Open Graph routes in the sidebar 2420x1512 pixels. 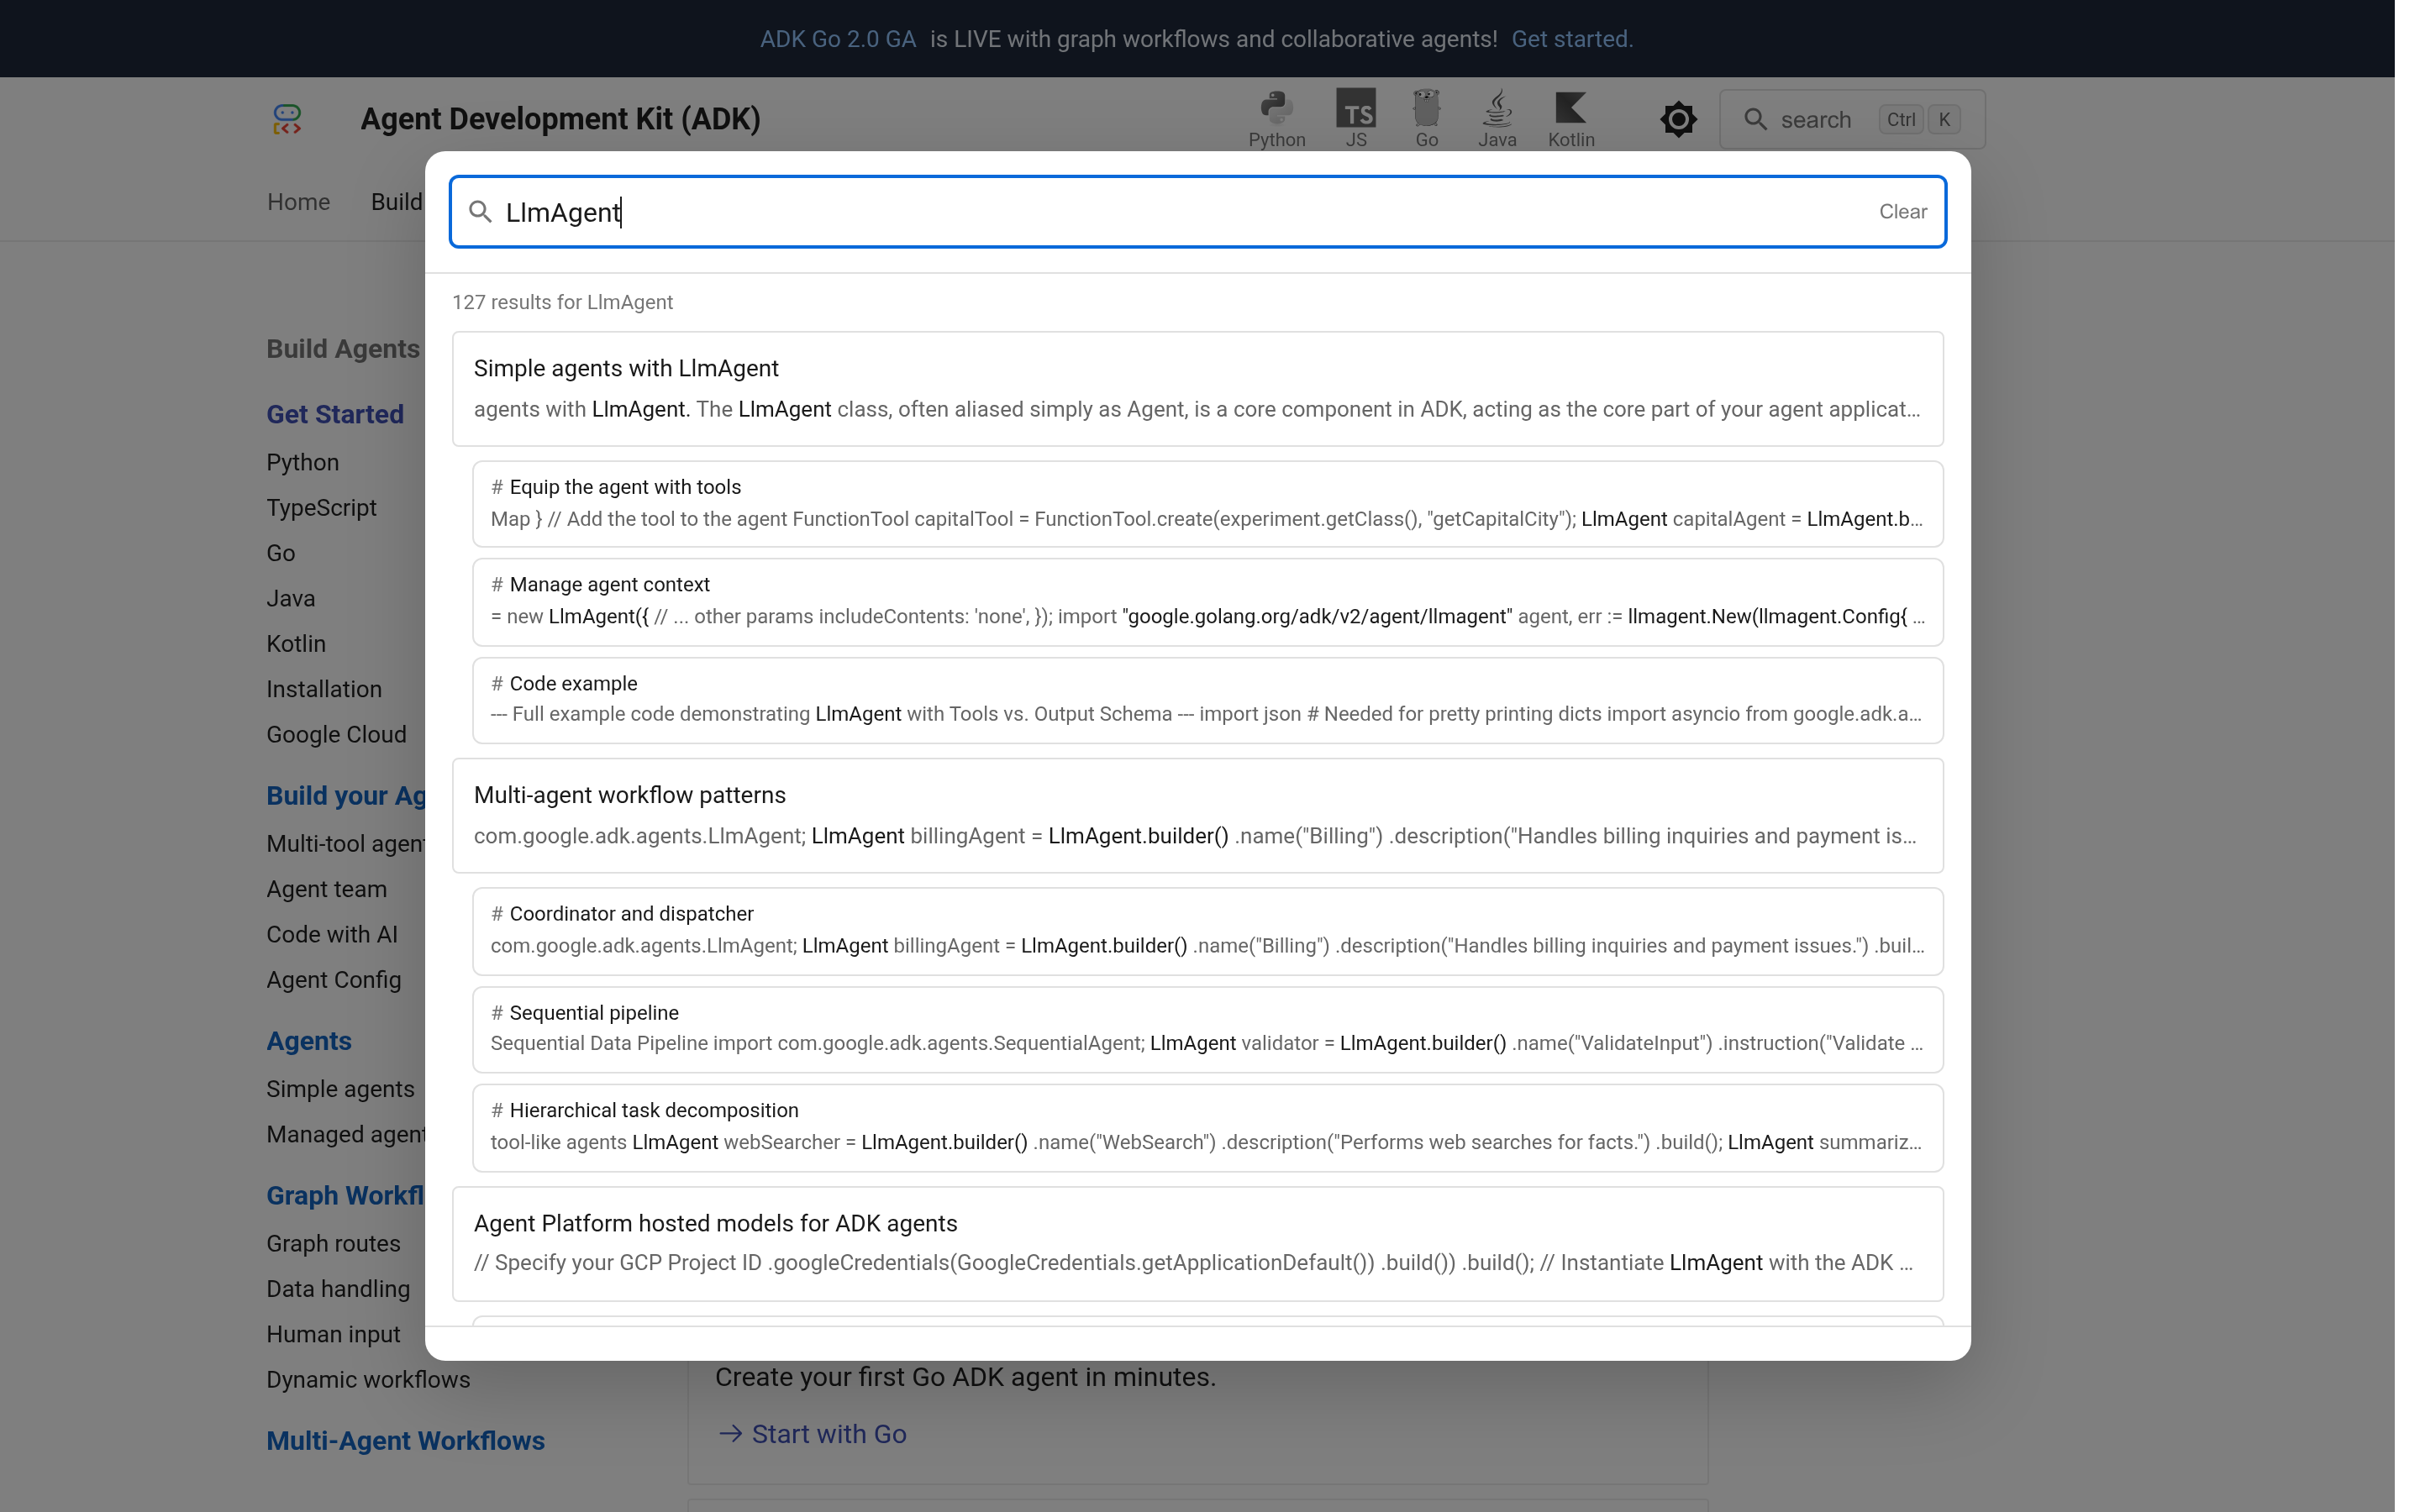click(x=333, y=1243)
